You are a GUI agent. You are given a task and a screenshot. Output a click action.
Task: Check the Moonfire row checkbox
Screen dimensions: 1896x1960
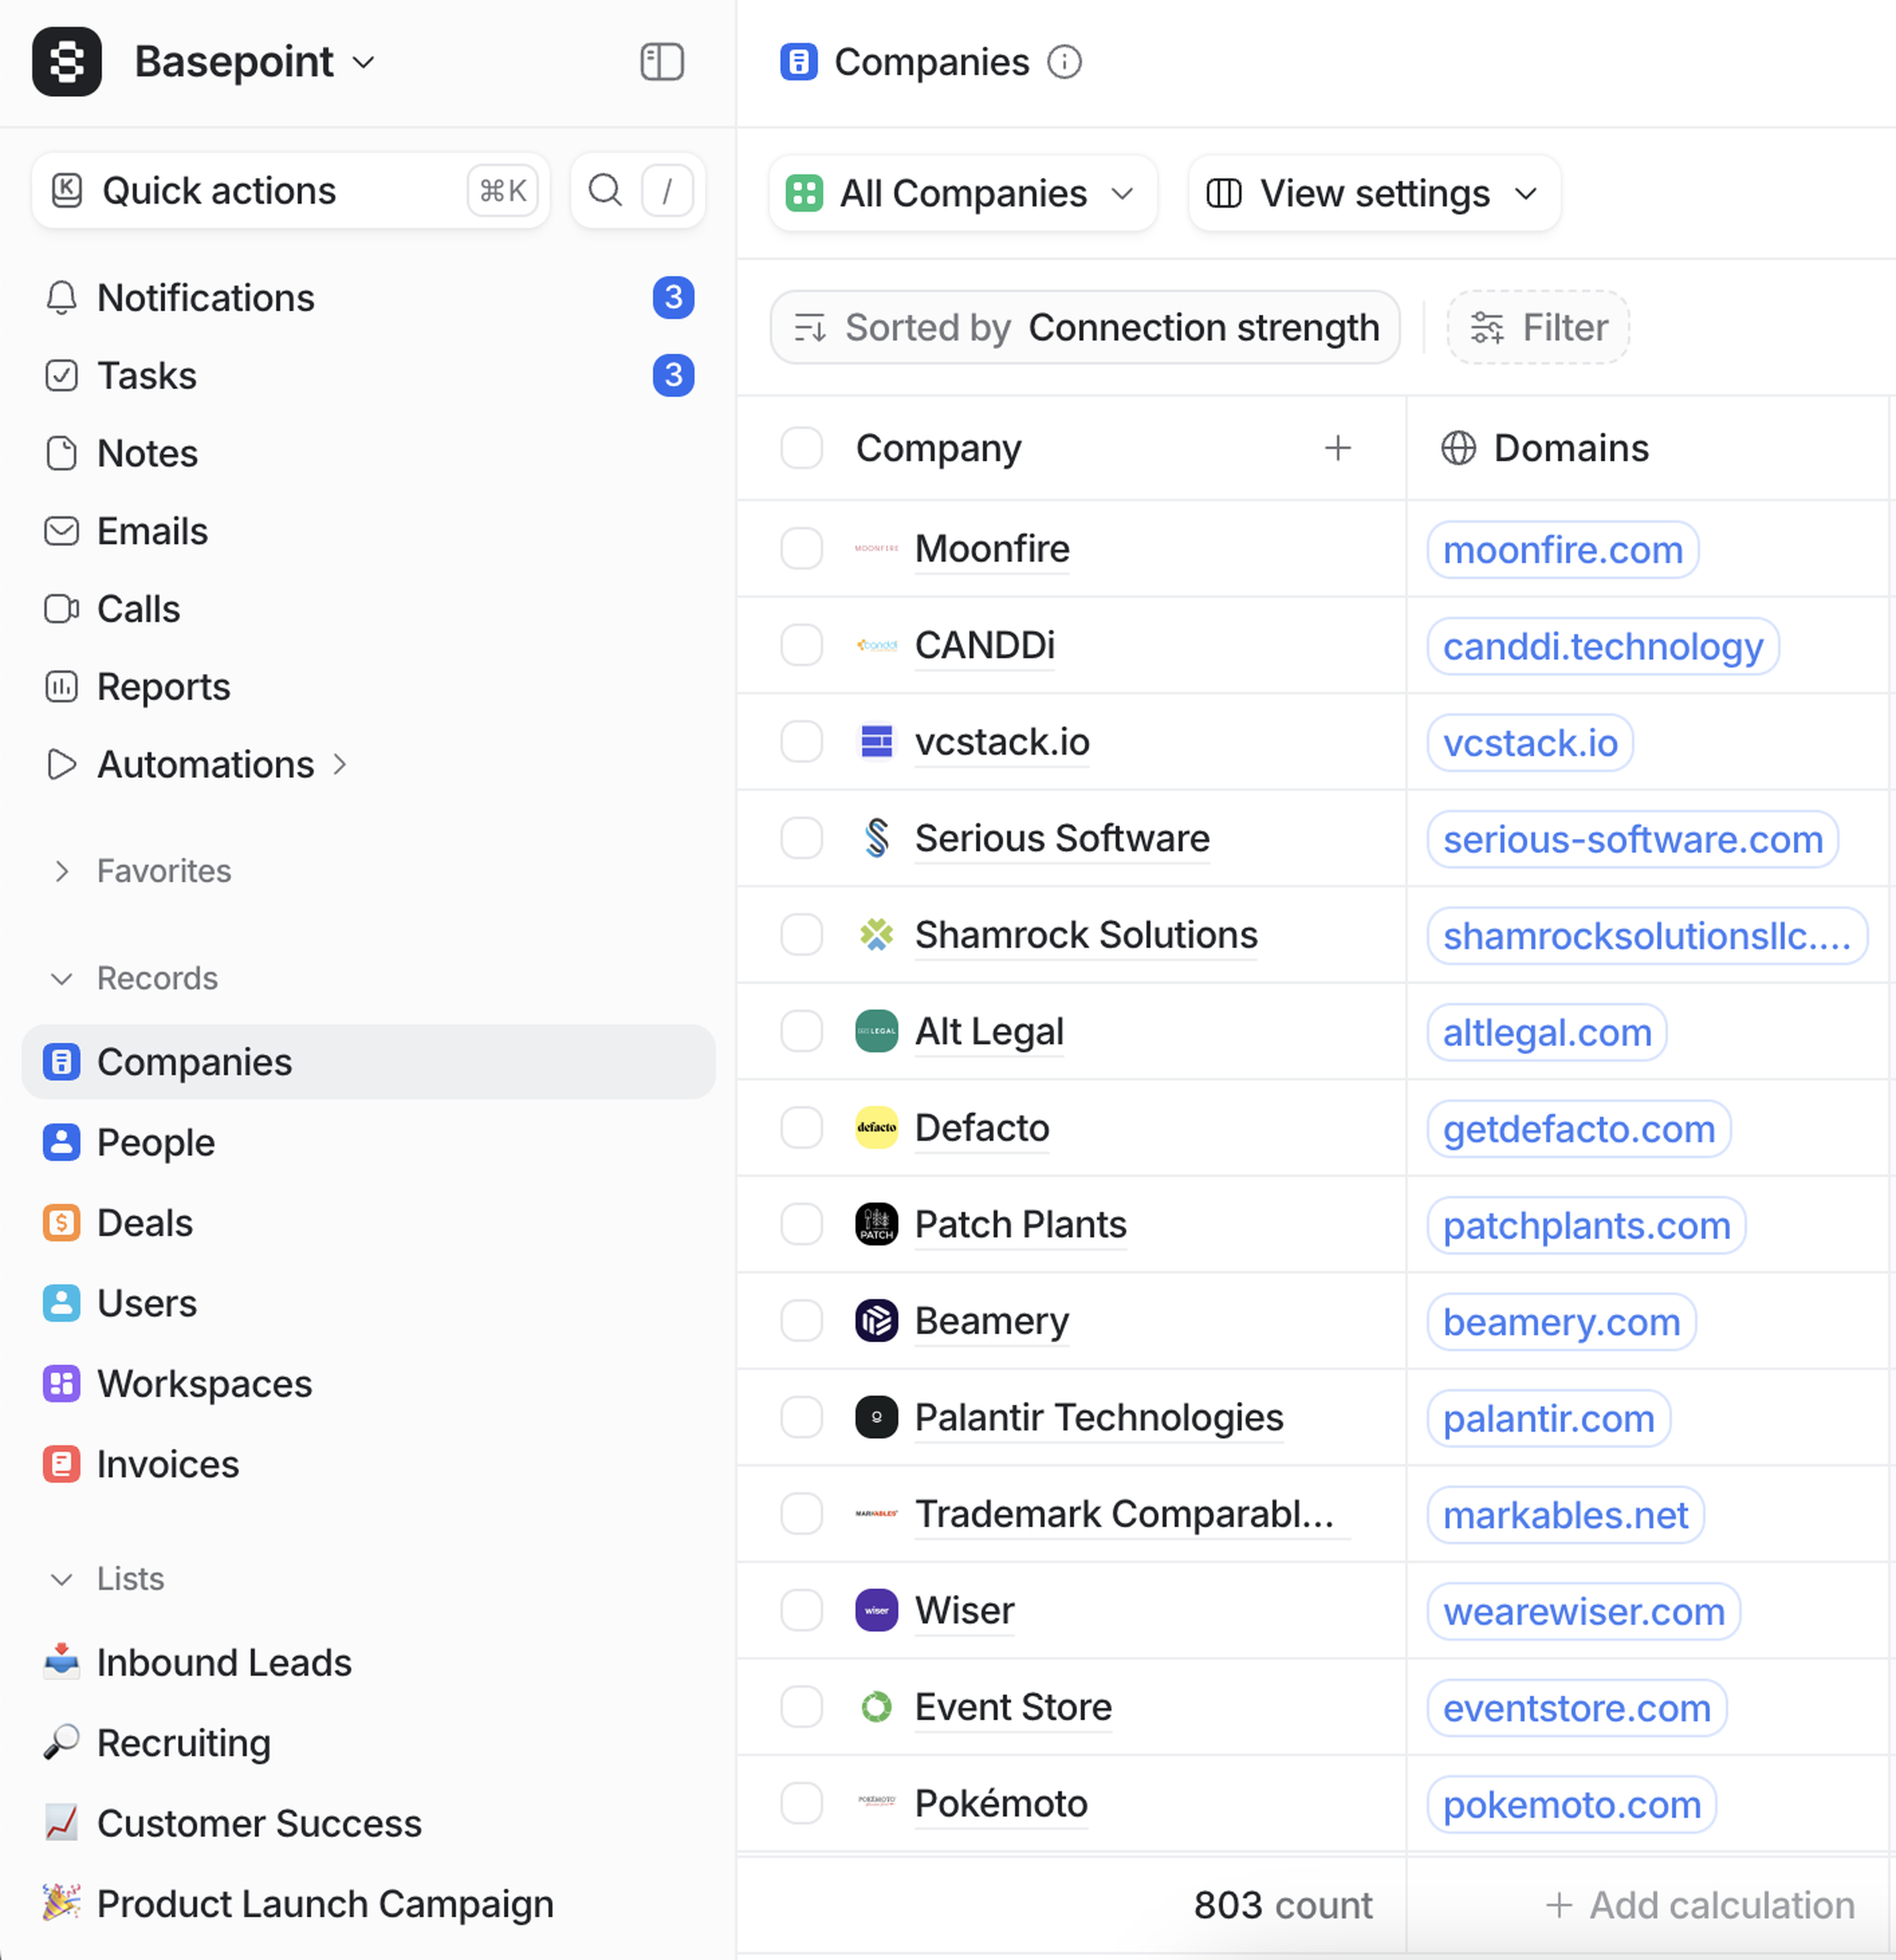click(801, 549)
